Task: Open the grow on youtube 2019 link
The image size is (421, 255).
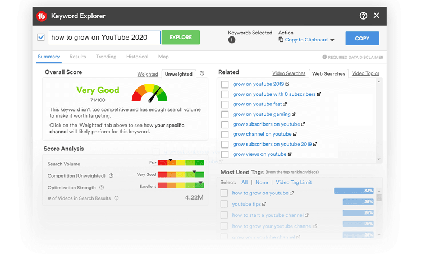Action: (258, 84)
